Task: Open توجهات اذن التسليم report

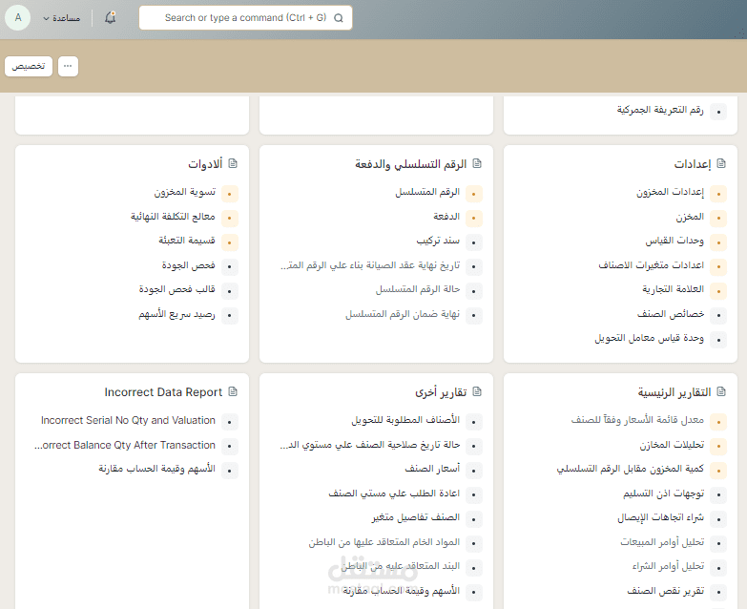Action: click(x=664, y=493)
